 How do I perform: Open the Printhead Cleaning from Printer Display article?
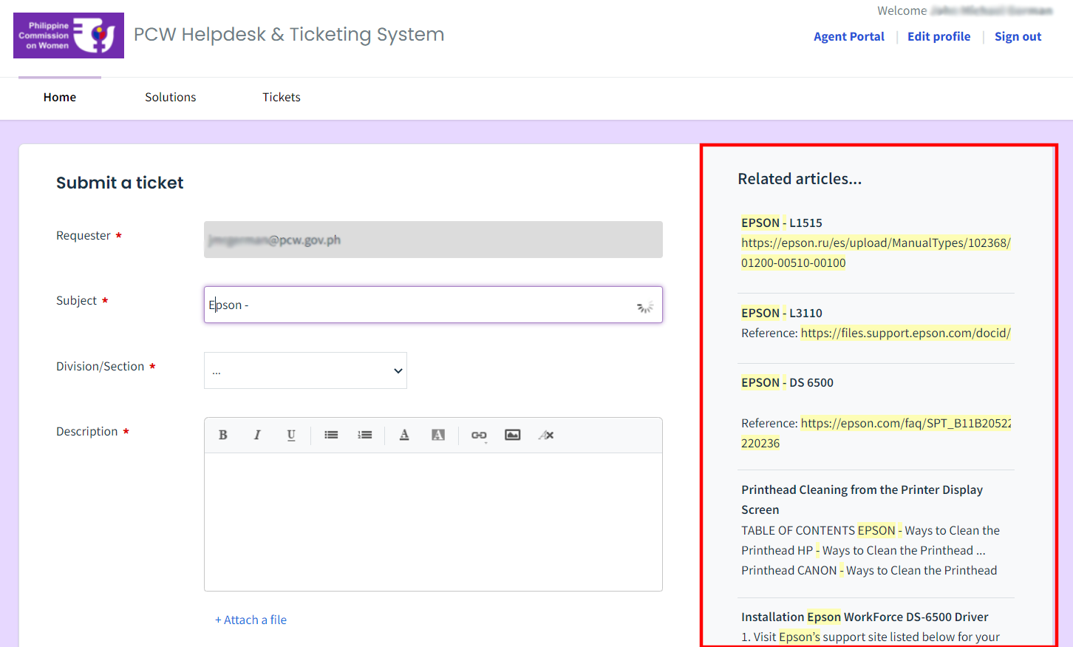coord(862,500)
